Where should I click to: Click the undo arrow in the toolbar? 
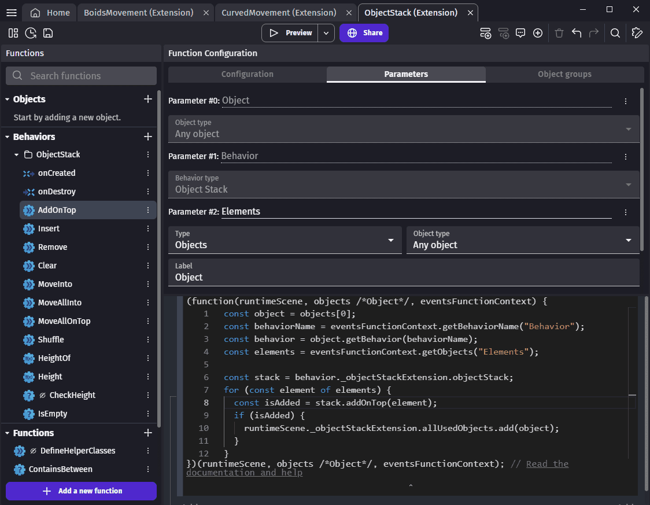[x=577, y=33]
